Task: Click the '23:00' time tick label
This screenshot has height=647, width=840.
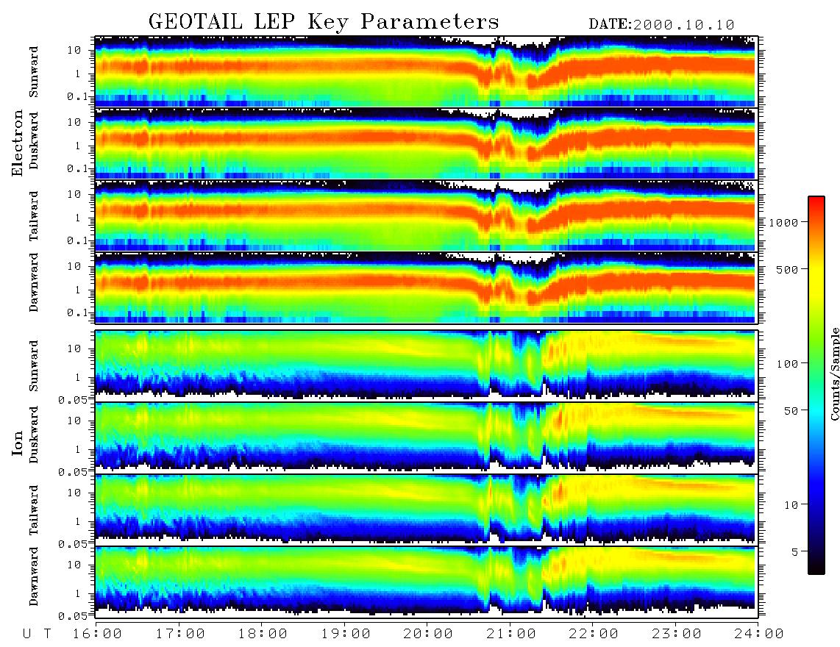Action: [677, 635]
